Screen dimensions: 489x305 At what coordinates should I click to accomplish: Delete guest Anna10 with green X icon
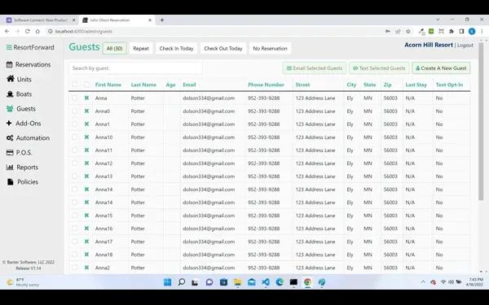click(86, 137)
